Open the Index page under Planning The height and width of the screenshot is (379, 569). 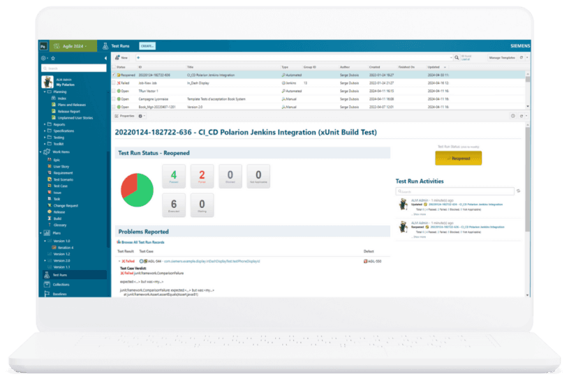click(59, 98)
